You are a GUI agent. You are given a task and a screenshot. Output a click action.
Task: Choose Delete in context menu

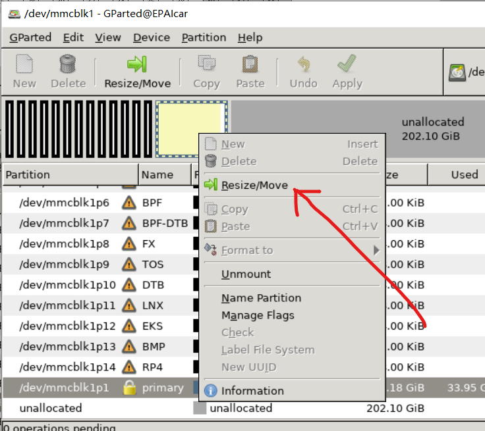(292, 161)
